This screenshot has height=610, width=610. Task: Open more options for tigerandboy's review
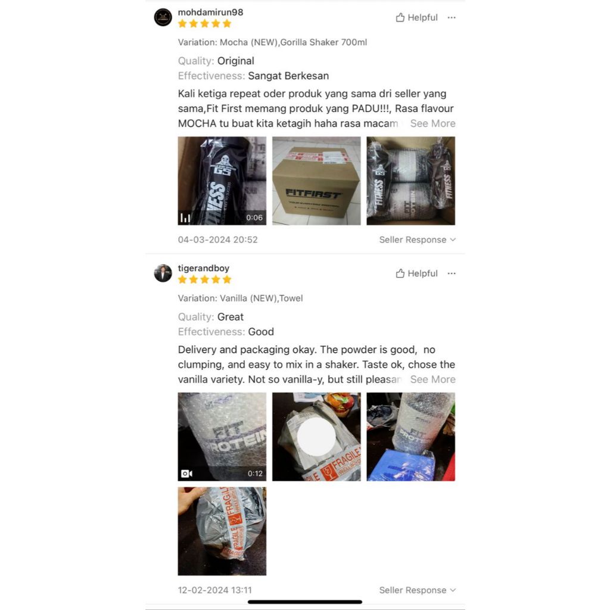(452, 273)
